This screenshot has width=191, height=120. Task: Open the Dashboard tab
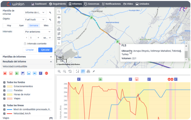39,4
